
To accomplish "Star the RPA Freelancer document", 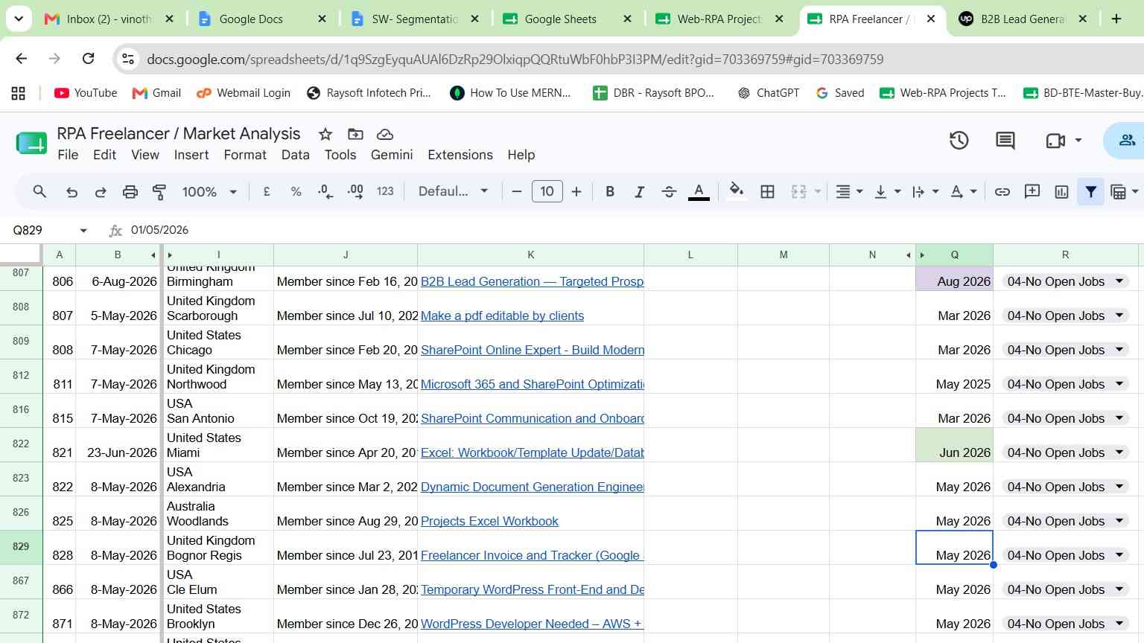I will 325,134.
